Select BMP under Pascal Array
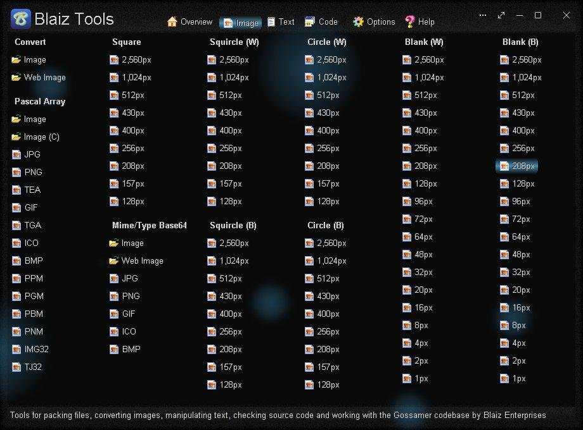 coord(27,261)
